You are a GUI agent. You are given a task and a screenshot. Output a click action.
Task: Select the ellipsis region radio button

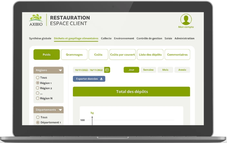(38, 93)
